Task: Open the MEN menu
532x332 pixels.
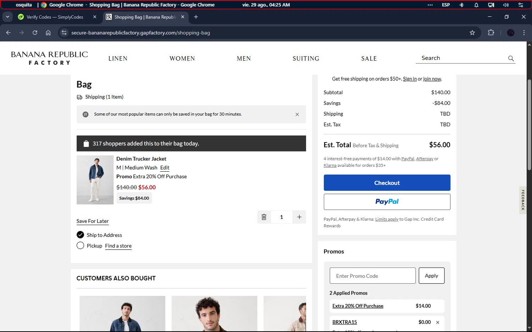Action: (x=244, y=58)
